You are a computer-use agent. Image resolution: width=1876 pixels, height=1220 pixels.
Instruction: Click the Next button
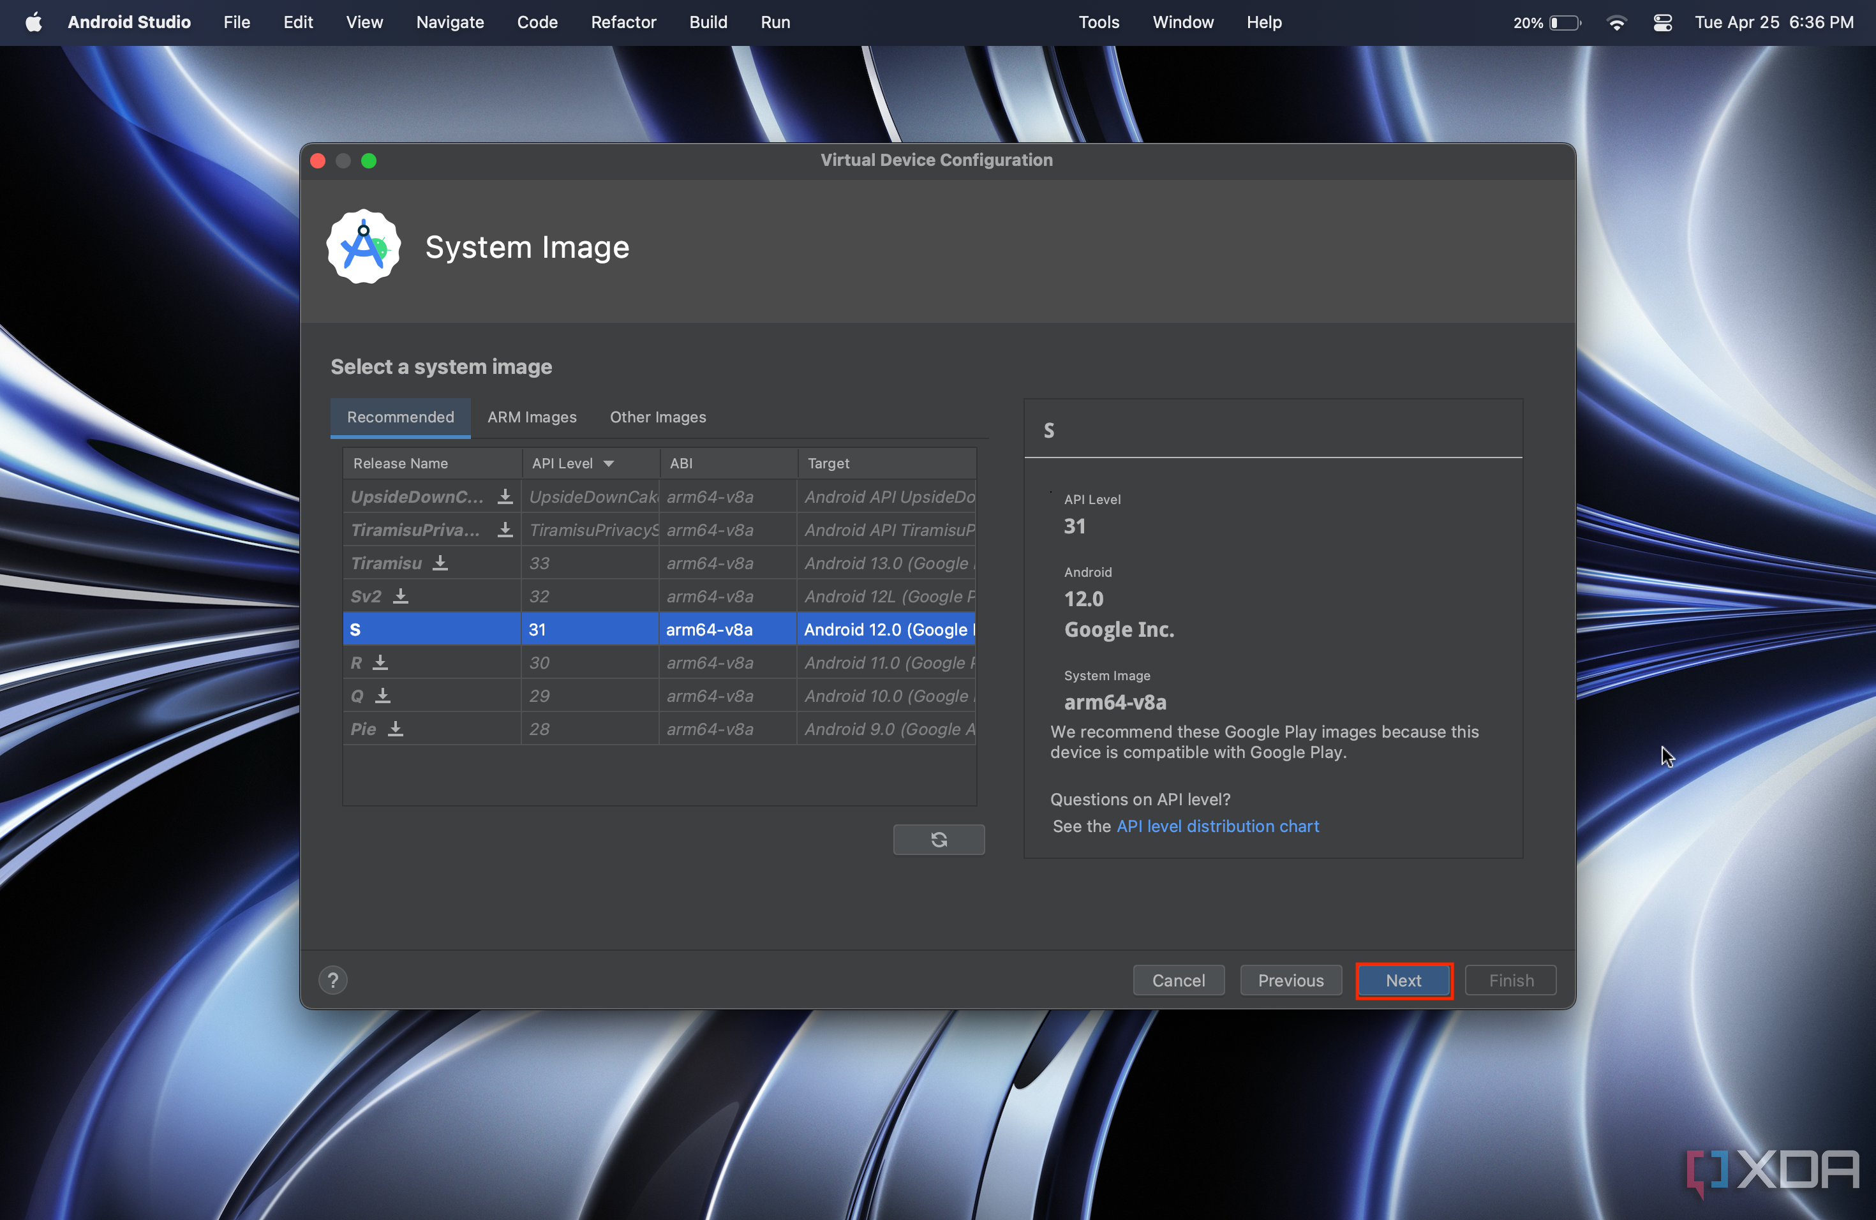coord(1401,981)
